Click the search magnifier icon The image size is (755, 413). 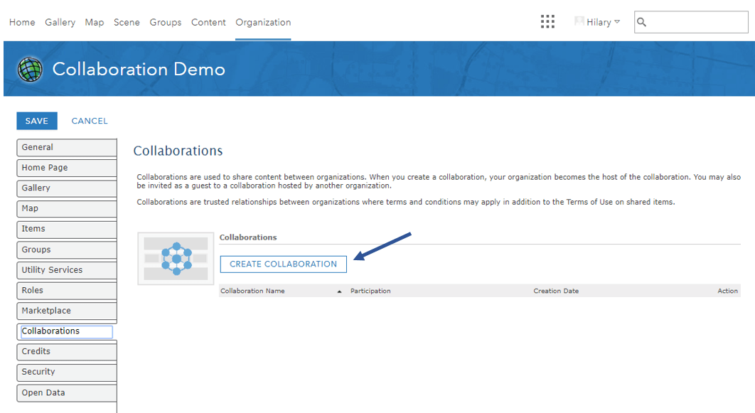pos(642,22)
